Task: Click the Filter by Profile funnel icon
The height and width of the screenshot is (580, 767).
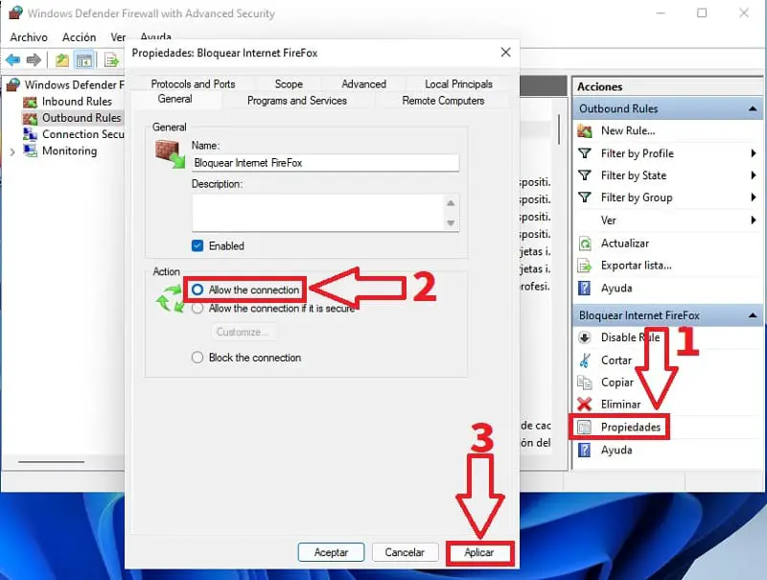Action: pos(585,153)
